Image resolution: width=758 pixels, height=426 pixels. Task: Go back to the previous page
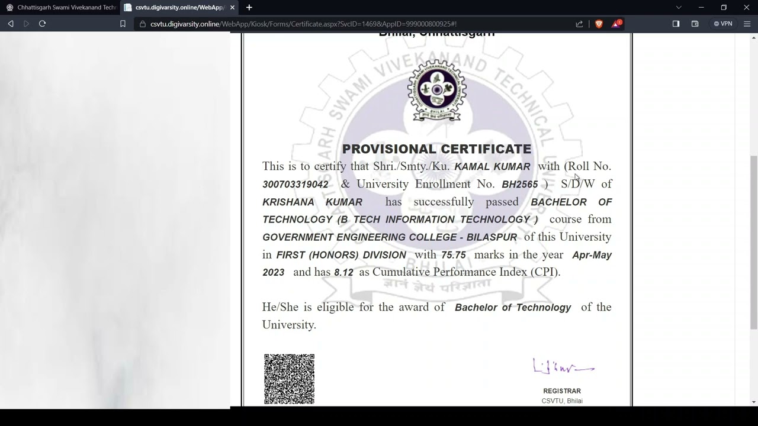[11, 24]
